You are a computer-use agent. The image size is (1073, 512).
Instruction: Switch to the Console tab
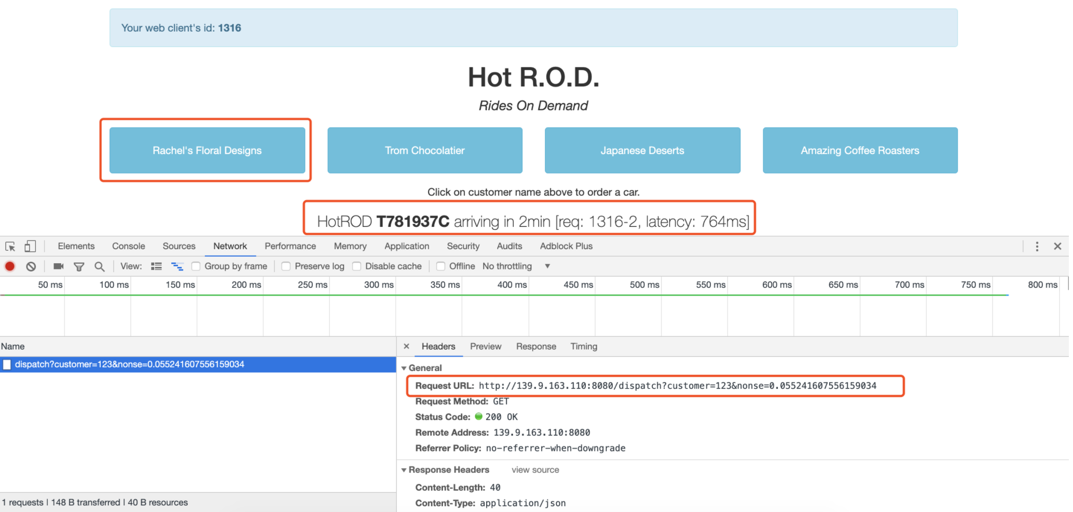[129, 246]
